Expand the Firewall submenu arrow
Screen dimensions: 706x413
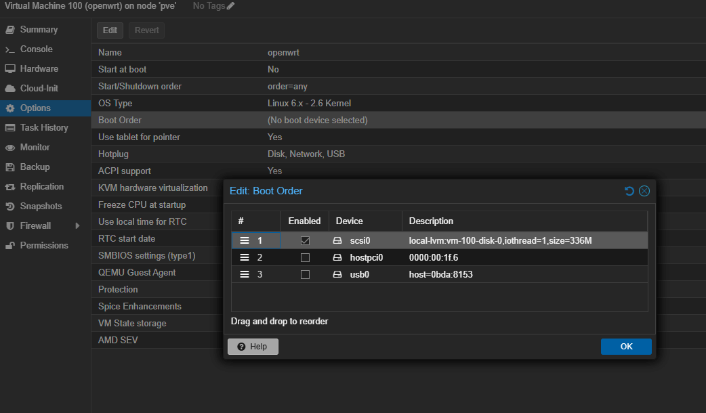point(78,225)
